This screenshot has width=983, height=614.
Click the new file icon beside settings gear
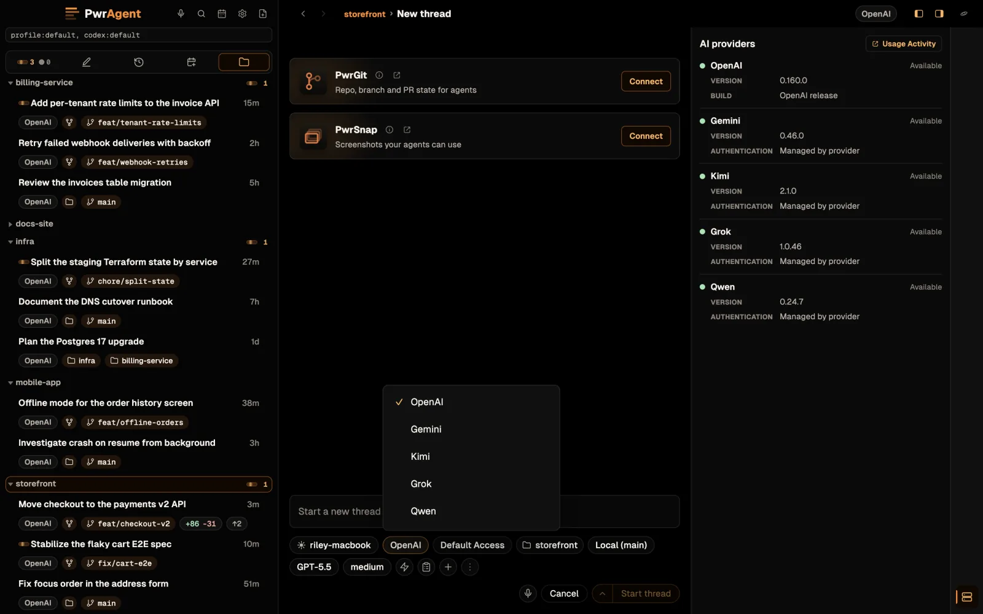point(263,14)
